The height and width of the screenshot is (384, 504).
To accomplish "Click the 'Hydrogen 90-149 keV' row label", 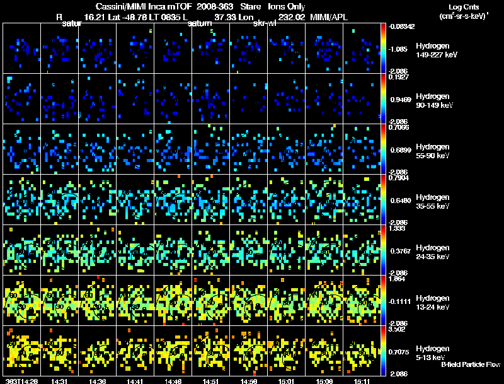I will (x=434, y=101).
